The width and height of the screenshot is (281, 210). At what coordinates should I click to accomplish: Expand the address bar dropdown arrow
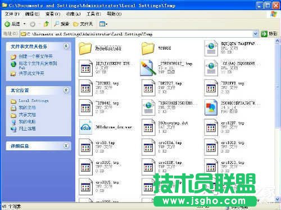point(255,34)
